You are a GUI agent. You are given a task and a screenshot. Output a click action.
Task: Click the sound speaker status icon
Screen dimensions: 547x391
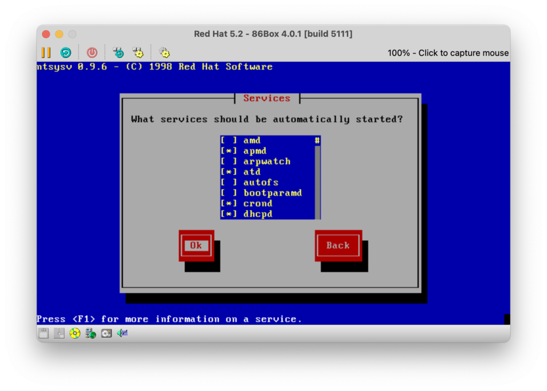click(122, 333)
